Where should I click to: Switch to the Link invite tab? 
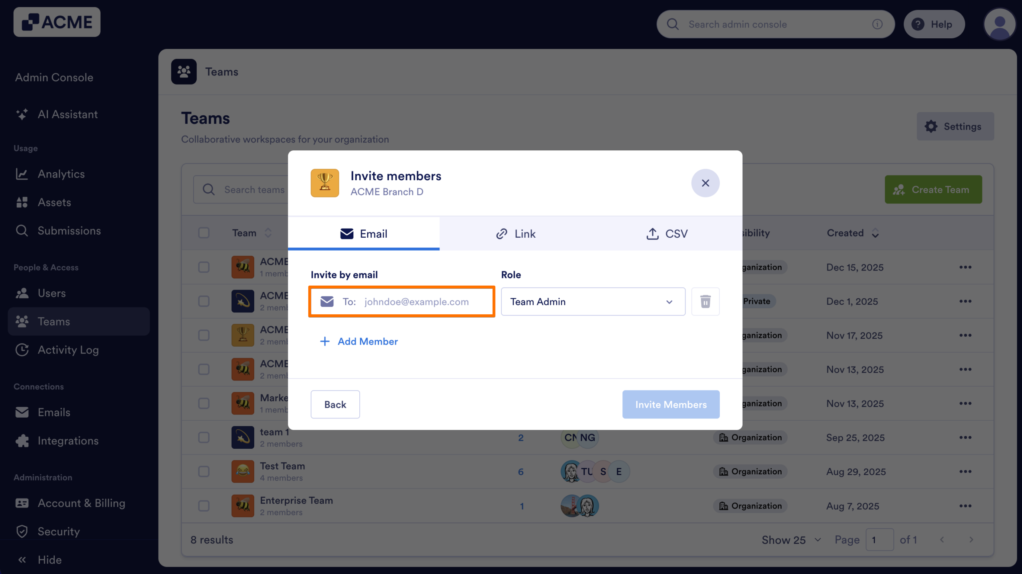click(515, 234)
